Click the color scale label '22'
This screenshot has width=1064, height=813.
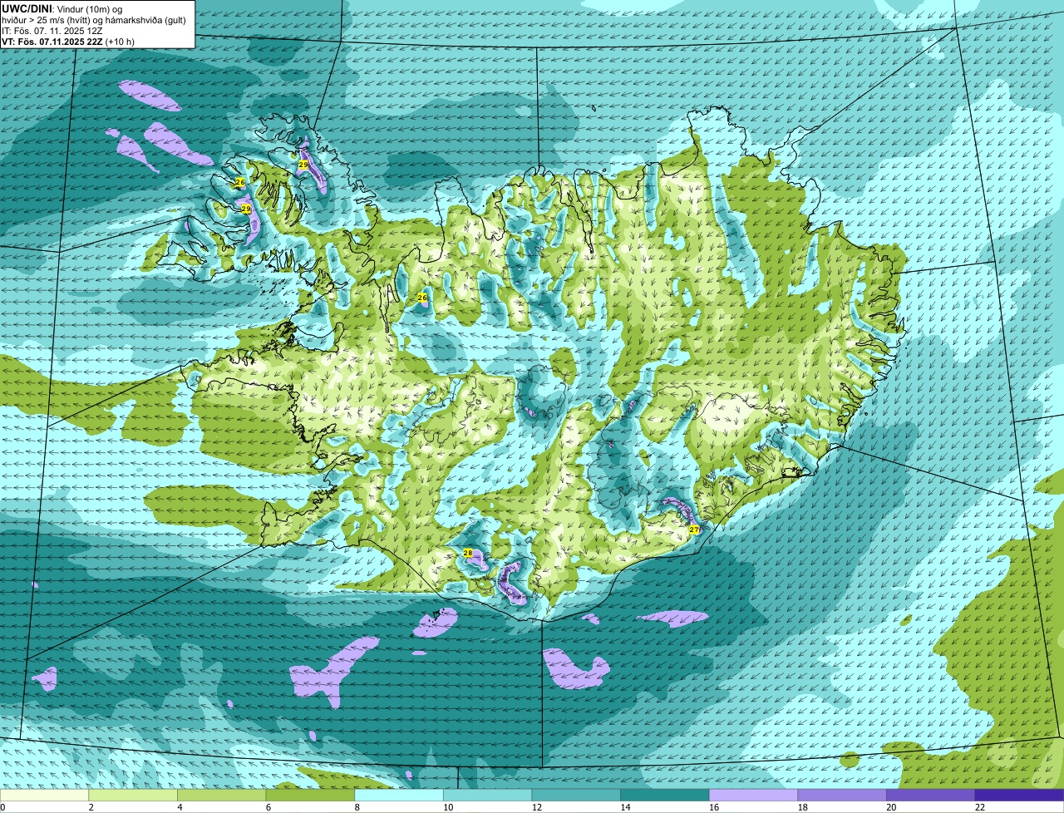[980, 807]
